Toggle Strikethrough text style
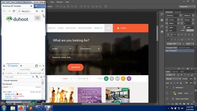197x111 pixels. 192,35
